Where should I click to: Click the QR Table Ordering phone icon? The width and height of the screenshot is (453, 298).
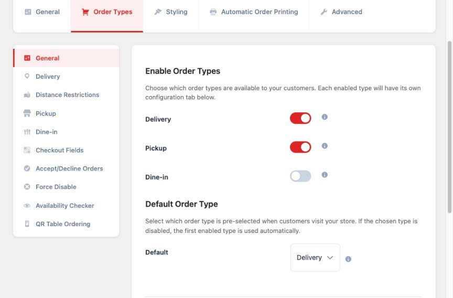point(27,223)
